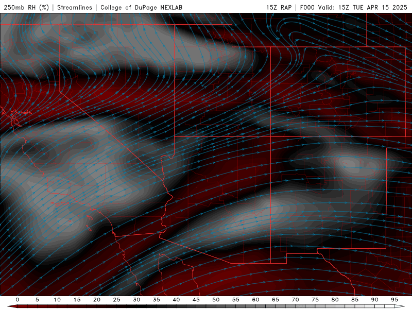Click the color scale label "5"
This screenshot has width=412, height=309.
pyautogui.click(x=37, y=300)
